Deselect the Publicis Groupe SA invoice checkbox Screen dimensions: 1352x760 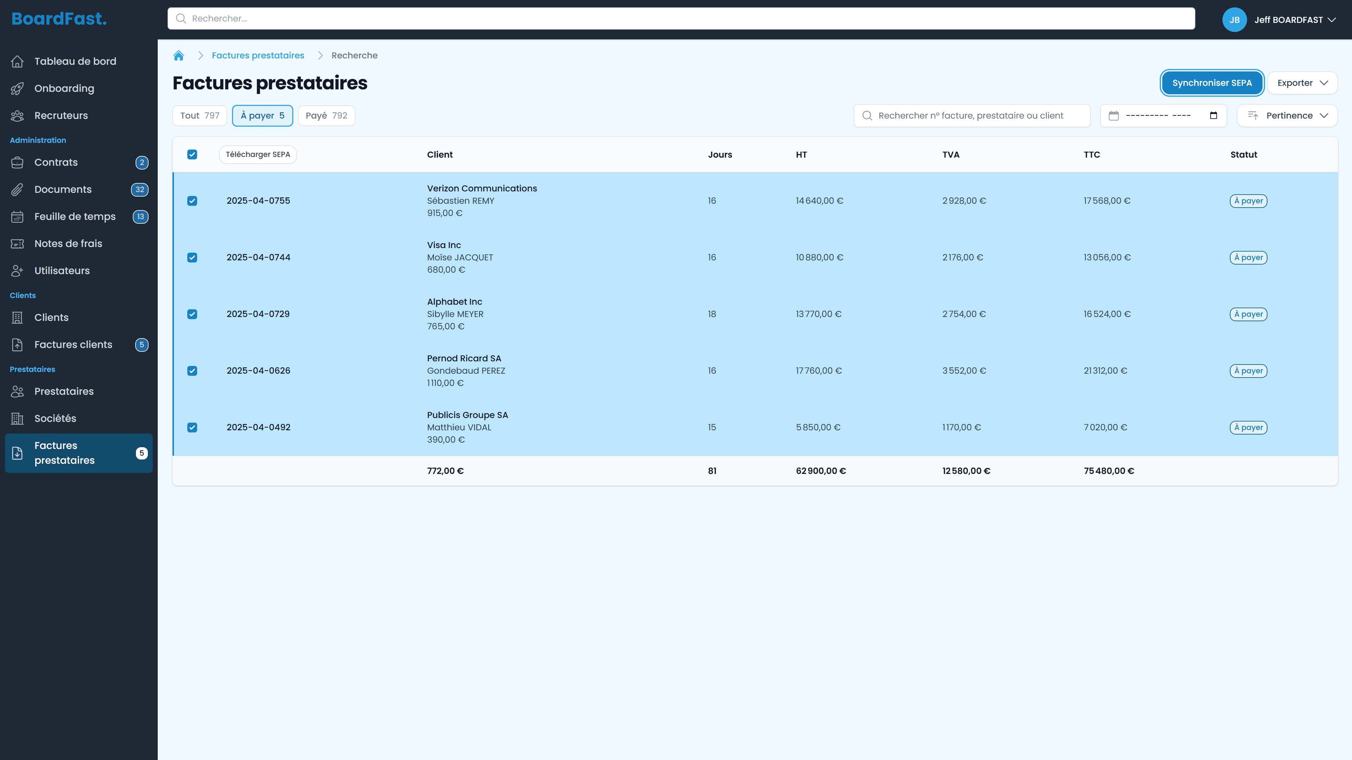[x=192, y=427]
